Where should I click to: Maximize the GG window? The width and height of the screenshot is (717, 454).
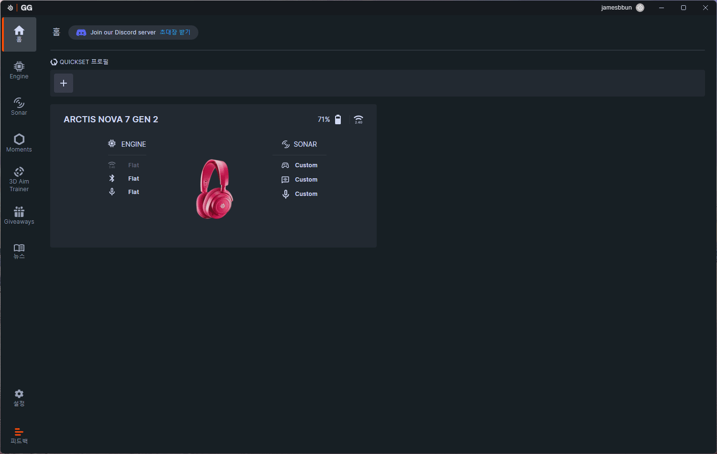(x=684, y=8)
